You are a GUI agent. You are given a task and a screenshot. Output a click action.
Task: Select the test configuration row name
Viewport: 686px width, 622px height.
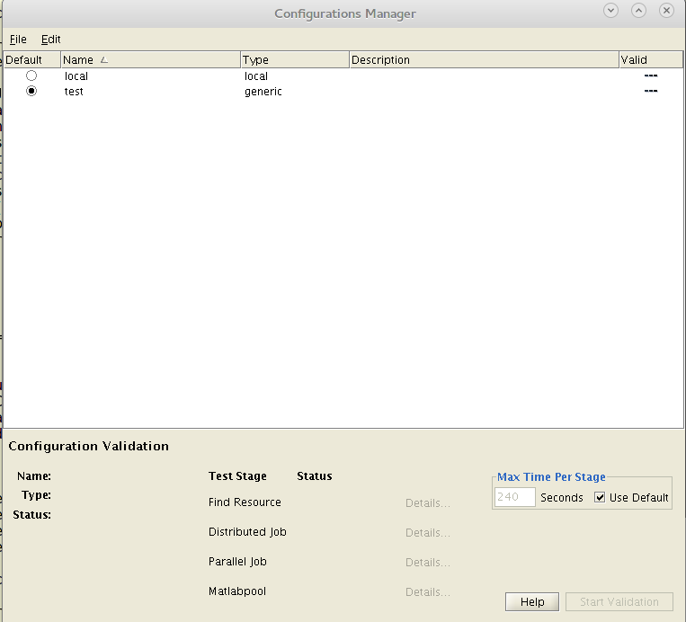74,92
